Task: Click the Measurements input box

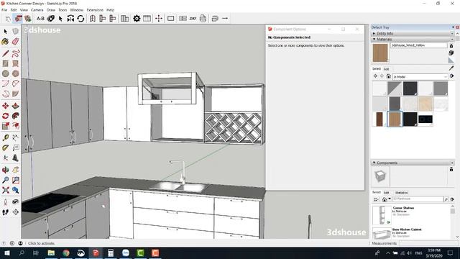Action: pos(428,243)
